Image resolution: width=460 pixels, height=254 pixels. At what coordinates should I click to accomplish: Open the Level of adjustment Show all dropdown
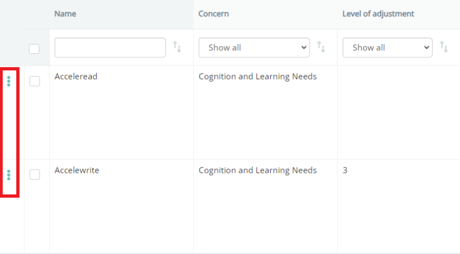tap(387, 48)
